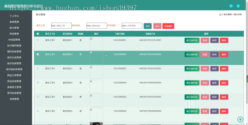This screenshot has height=125, width=248.
Task: Sort by 医生姓名 column arrow
Action: pos(72,34)
